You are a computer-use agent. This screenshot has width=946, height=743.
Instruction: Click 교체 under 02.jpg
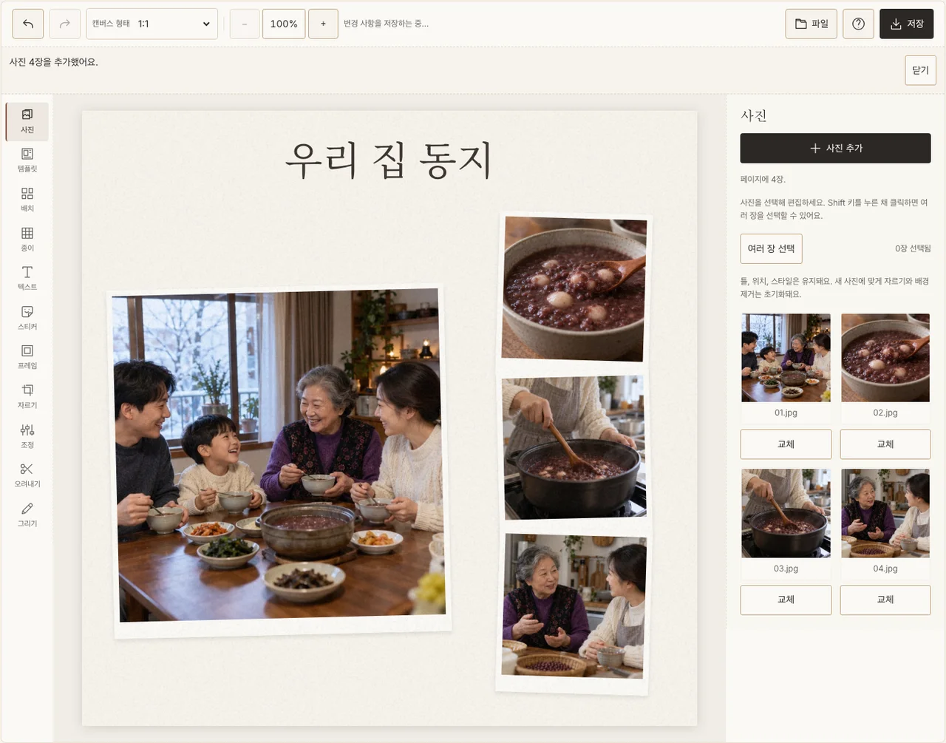[885, 444]
